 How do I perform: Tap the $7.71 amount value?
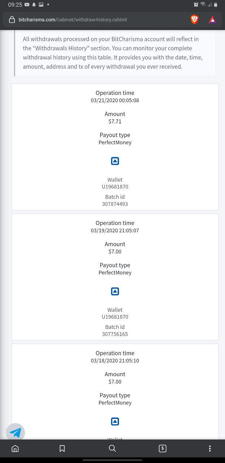tap(115, 122)
